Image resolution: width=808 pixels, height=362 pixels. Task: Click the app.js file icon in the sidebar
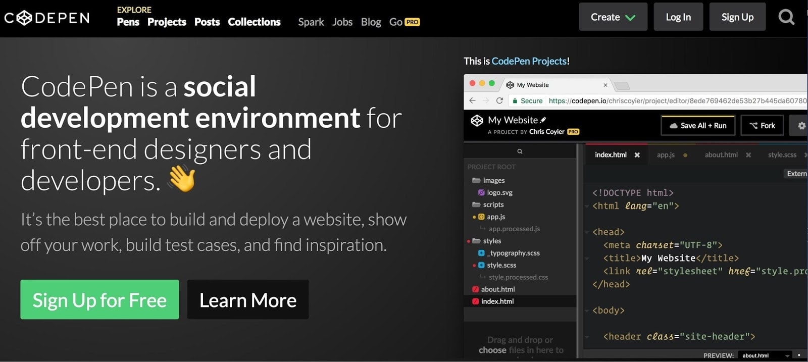(481, 217)
